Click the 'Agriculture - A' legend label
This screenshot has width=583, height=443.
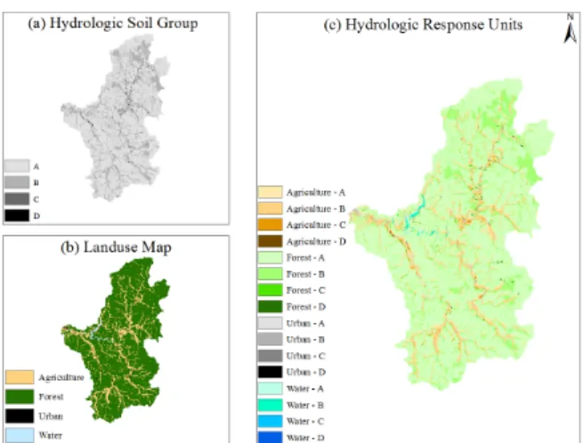click(316, 192)
